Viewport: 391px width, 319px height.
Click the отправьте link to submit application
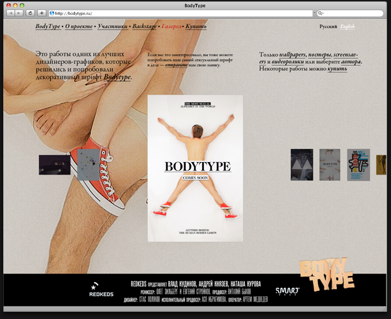coord(176,65)
